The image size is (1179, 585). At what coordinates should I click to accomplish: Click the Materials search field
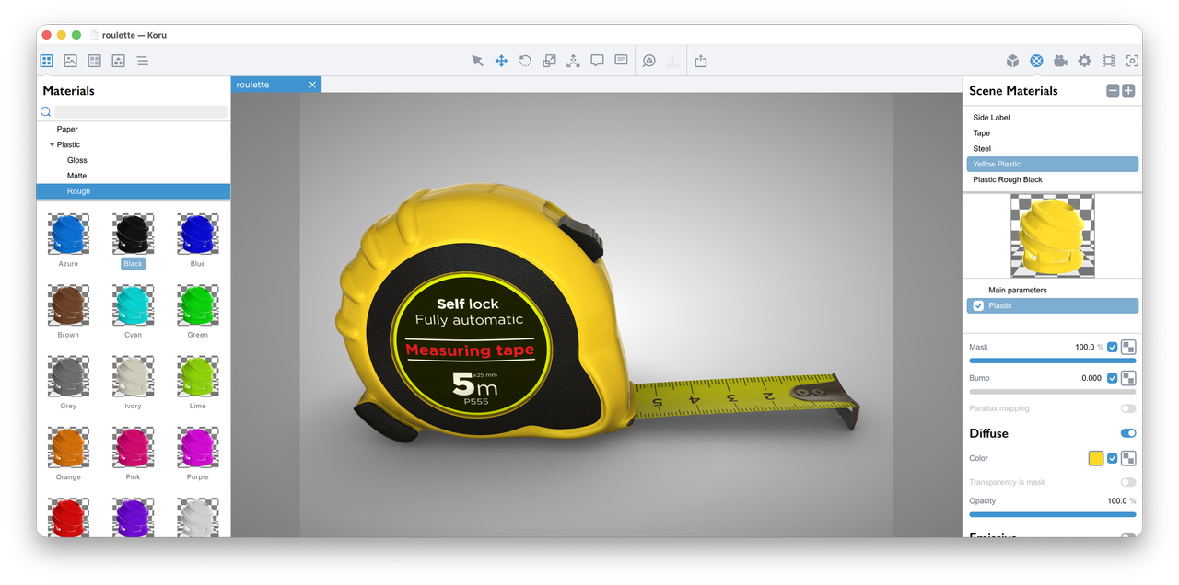[x=140, y=112]
